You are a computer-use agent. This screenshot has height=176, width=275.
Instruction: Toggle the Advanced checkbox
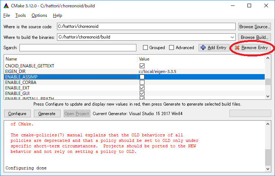172,48
